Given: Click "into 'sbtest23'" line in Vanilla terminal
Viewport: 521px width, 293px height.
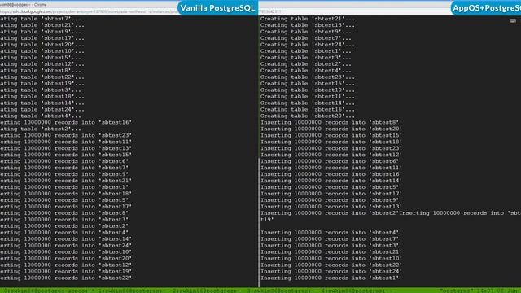Looking at the screenshot, I should [x=66, y=136].
